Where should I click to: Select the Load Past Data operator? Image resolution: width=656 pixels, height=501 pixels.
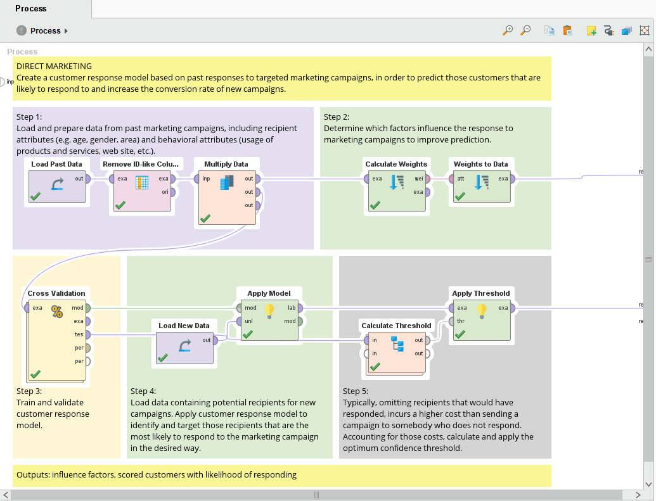coord(57,186)
